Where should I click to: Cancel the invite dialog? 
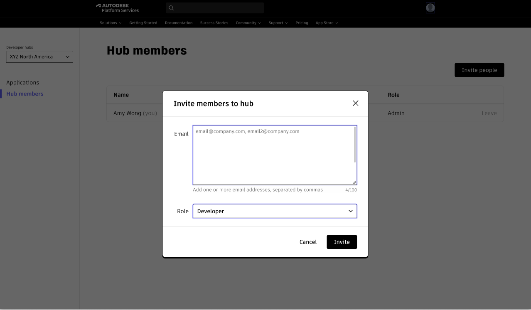tap(308, 242)
